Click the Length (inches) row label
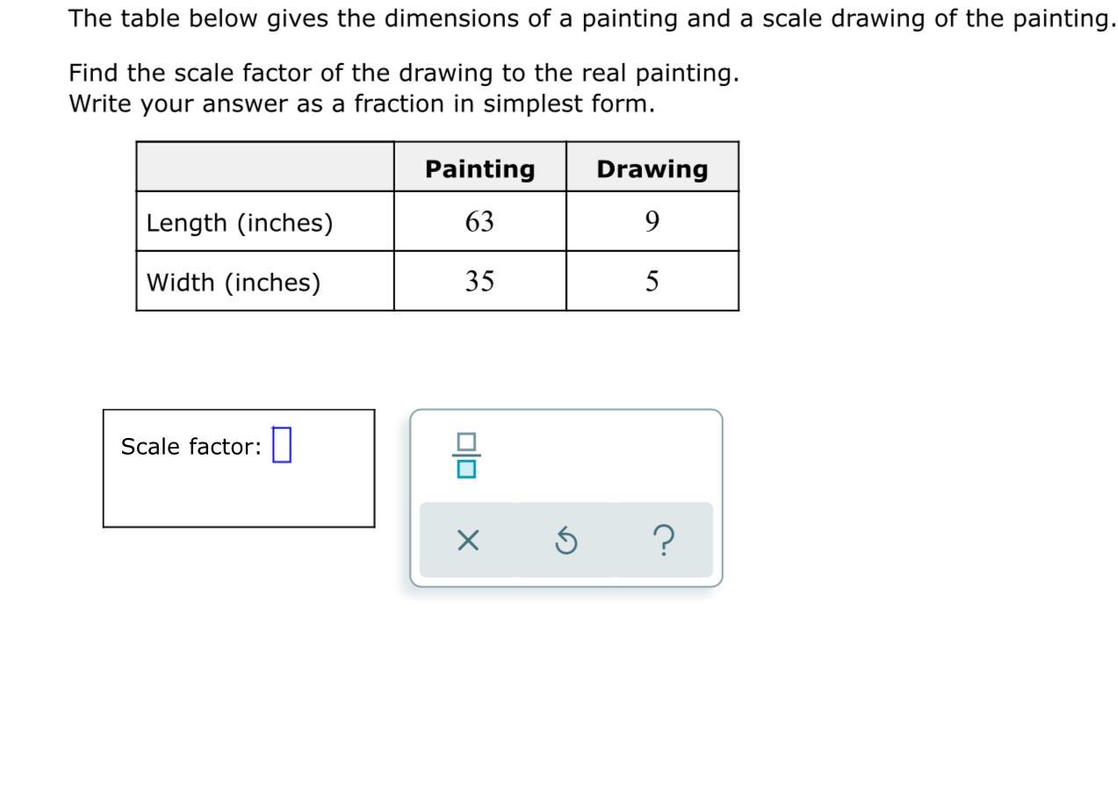1118x791 pixels. coord(240,223)
